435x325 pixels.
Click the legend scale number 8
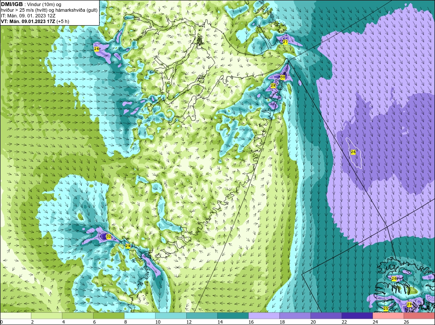[x=126, y=322]
